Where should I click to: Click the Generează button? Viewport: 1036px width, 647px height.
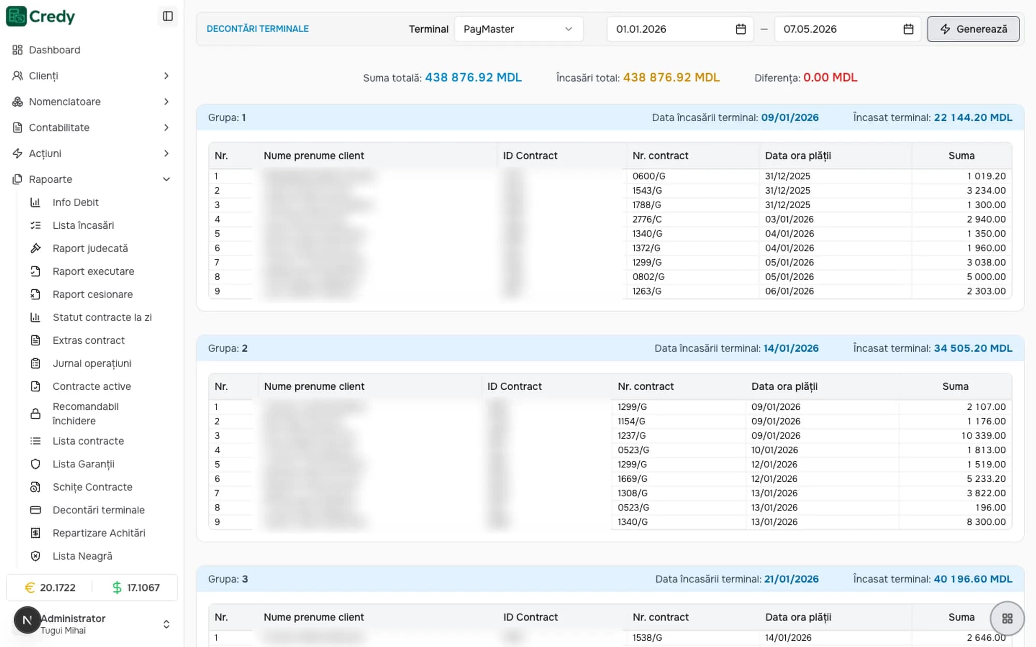[973, 29]
